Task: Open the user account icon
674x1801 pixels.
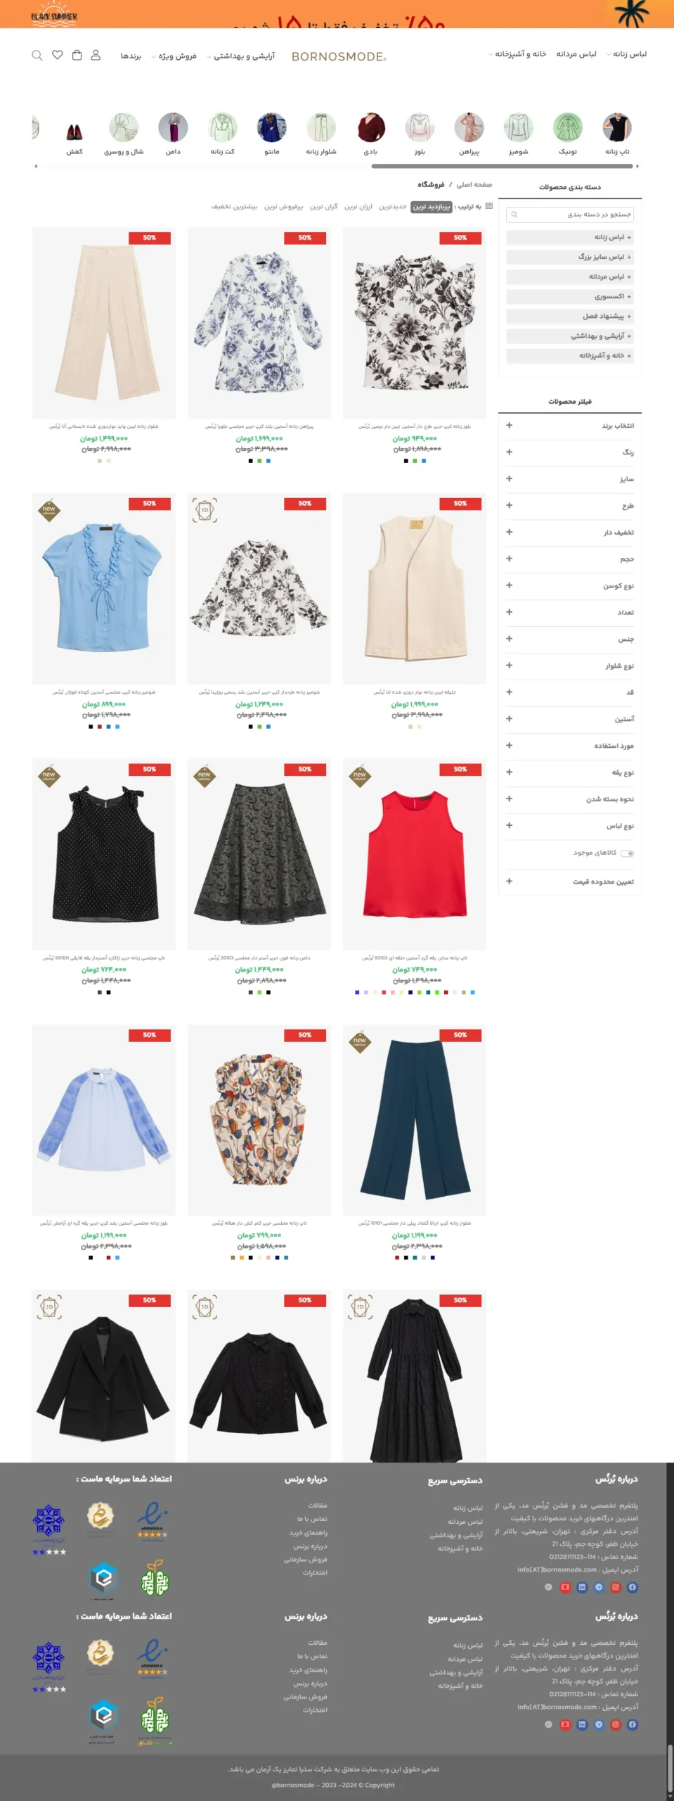Action: (96, 55)
